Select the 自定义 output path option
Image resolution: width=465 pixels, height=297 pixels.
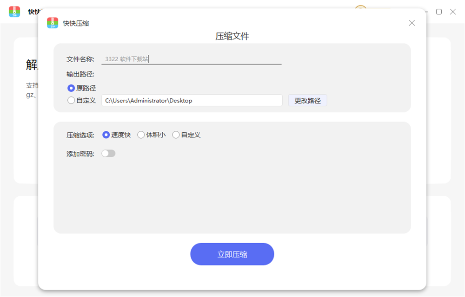pyautogui.click(x=71, y=100)
